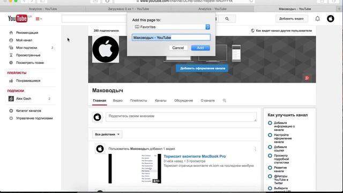Open Рекомендации in the sidebar
The height and width of the screenshot is (193, 343).
tap(27, 33)
